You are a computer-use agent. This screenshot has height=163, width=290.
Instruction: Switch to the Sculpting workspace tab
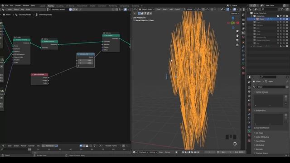pyautogui.click(x=60, y=6)
